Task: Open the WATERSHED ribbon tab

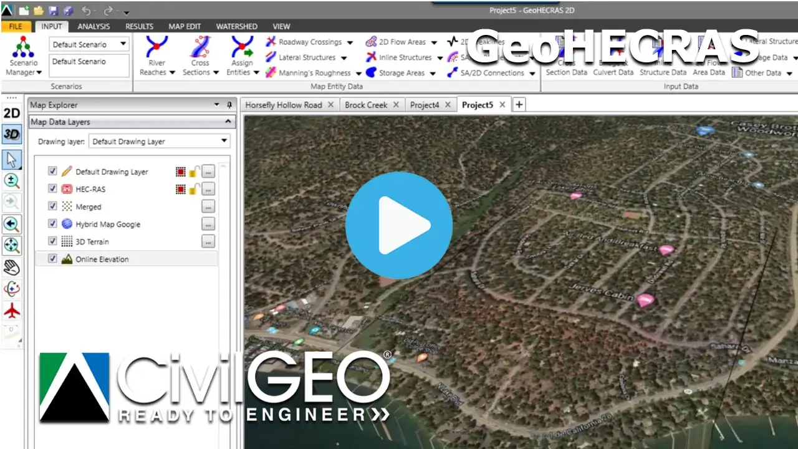Action: click(x=236, y=26)
